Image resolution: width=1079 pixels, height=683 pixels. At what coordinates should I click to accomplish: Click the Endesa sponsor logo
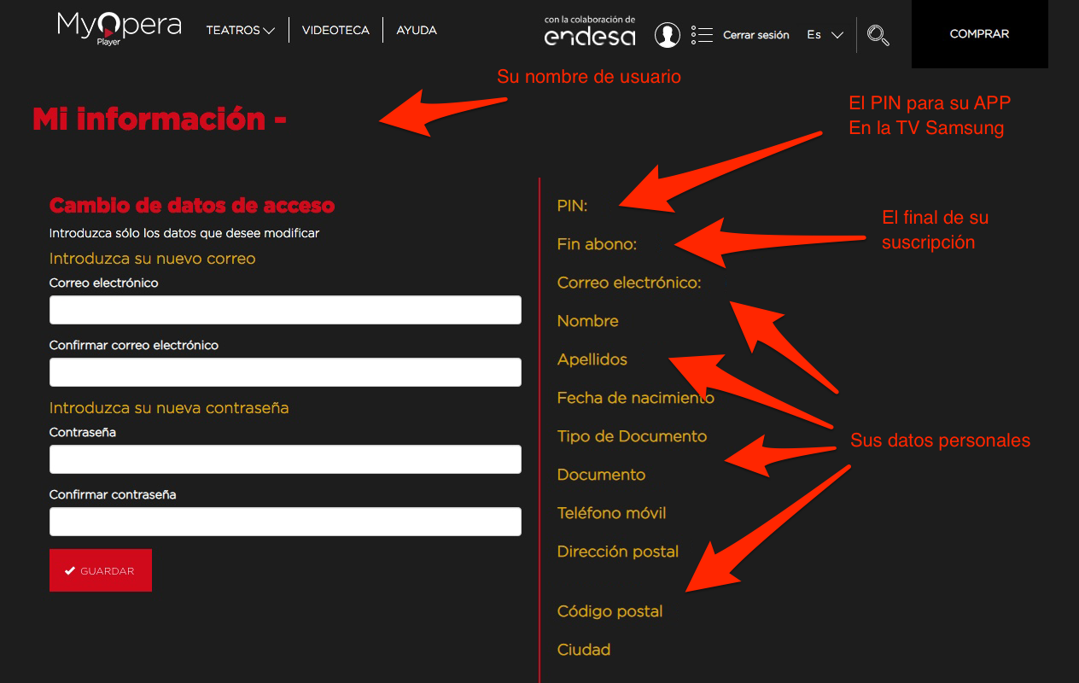(x=590, y=32)
